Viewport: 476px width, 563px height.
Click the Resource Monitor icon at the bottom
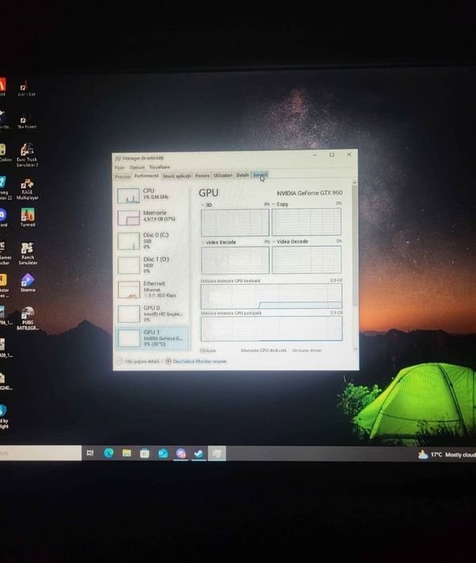pos(168,361)
